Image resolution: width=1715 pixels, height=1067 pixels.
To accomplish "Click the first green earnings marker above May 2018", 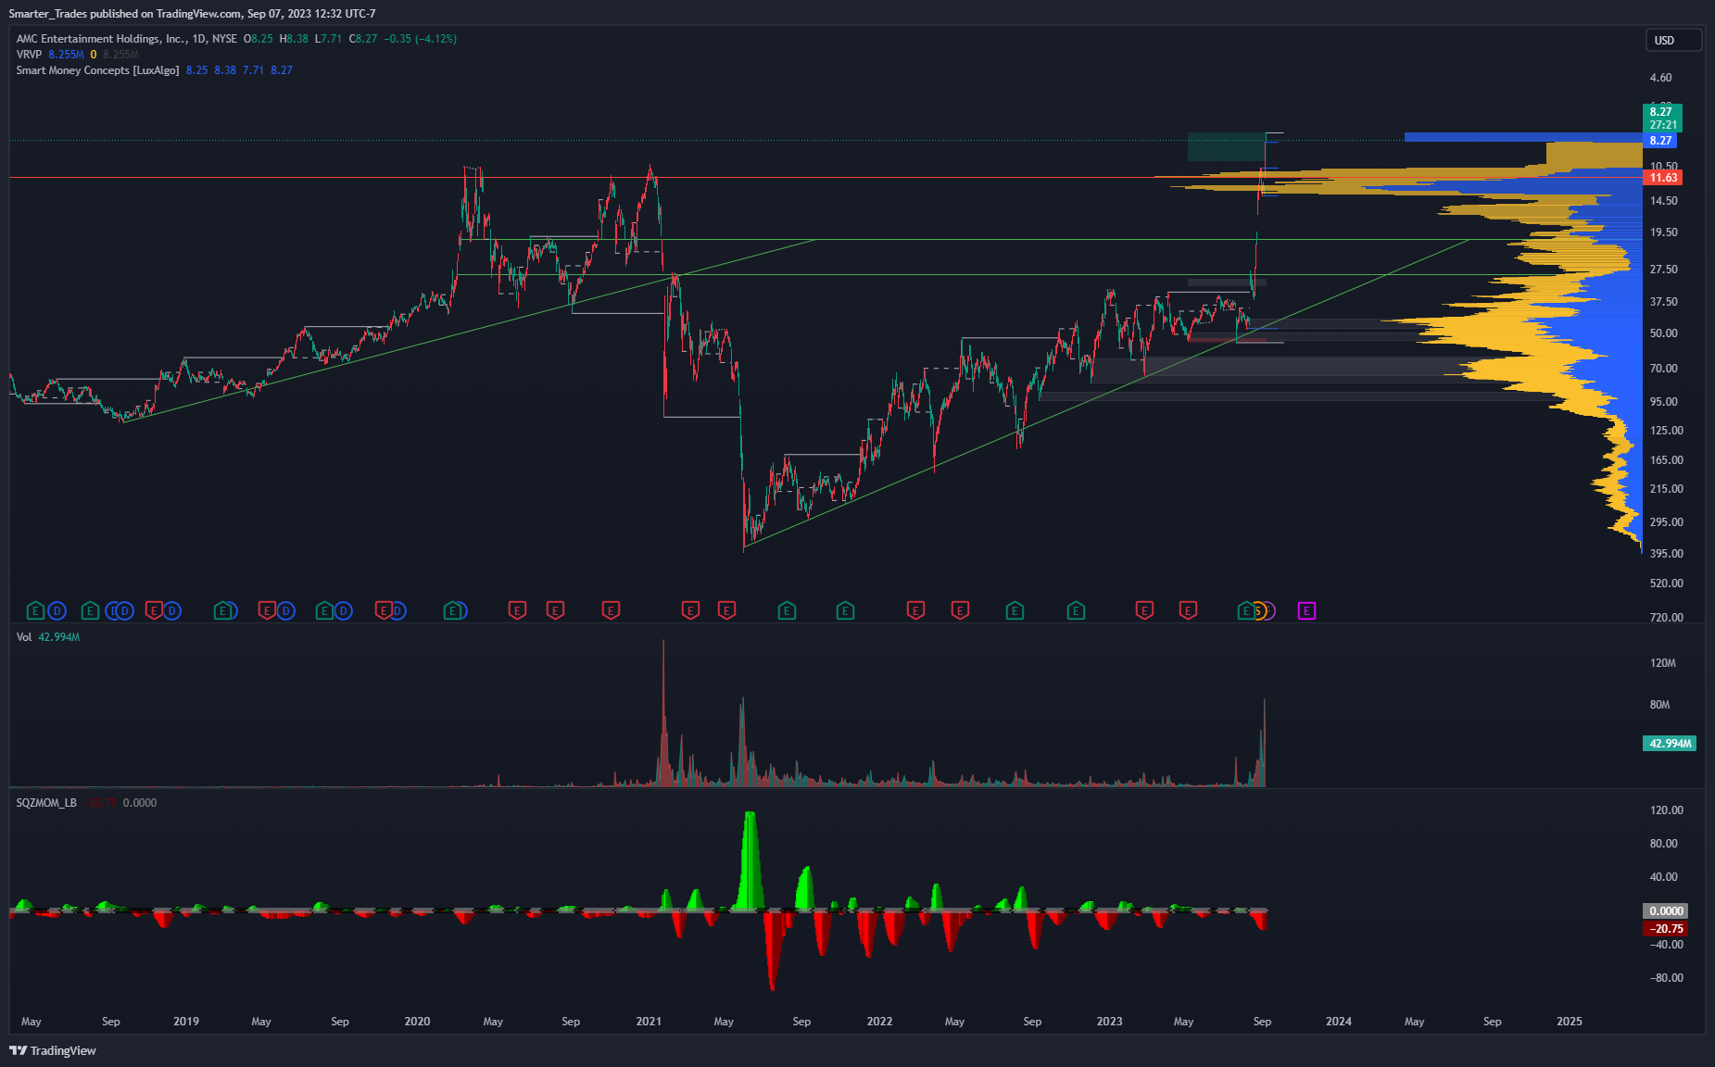I will tap(35, 610).
